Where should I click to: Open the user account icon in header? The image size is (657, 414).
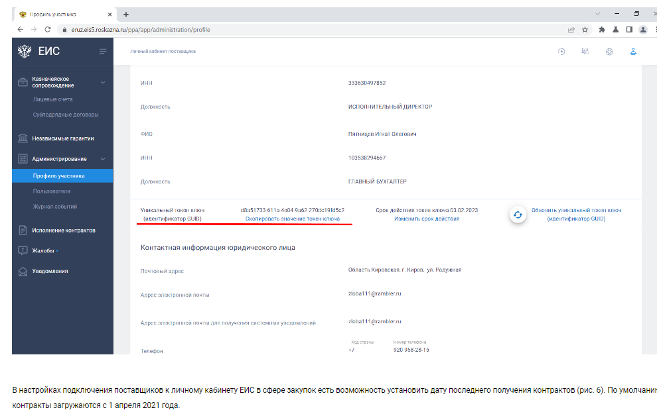pos(633,52)
